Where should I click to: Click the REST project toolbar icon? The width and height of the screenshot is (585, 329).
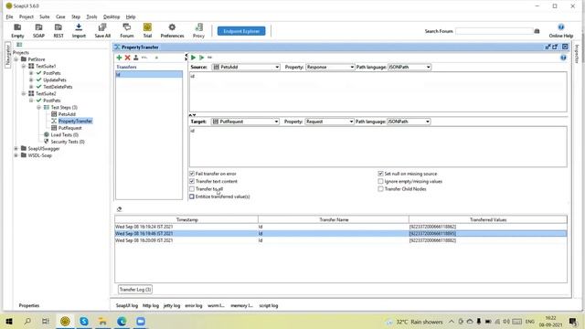coord(58,30)
